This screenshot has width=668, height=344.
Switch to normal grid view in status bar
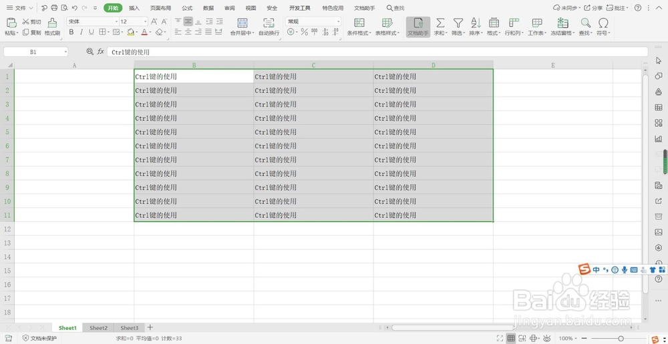coord(511,339)
